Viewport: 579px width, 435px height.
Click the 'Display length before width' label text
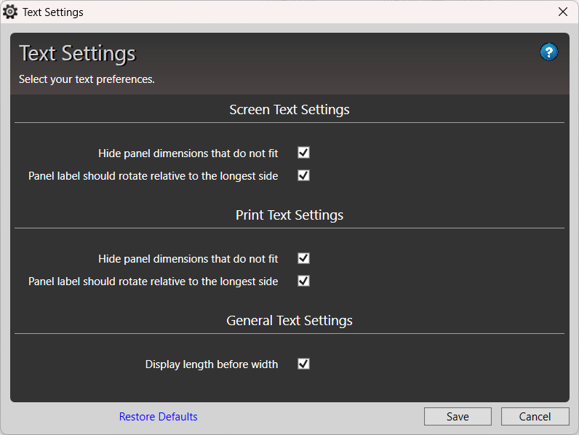pyautogui.click(x=211, y=364)
